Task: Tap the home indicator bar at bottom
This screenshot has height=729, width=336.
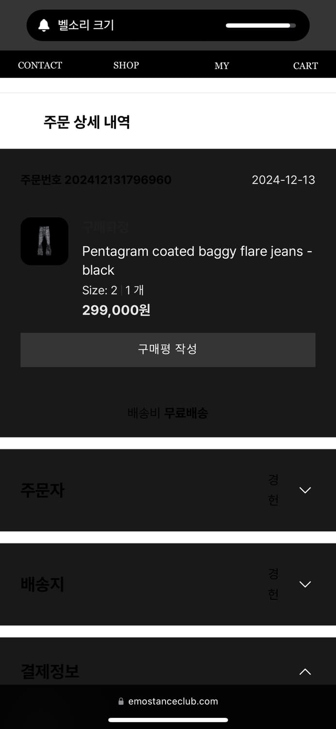Action: [x=168, y=720]
